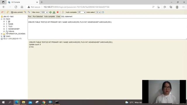187x105 pixels.
Task: Click the browser address bar URL
Action: 76,7
